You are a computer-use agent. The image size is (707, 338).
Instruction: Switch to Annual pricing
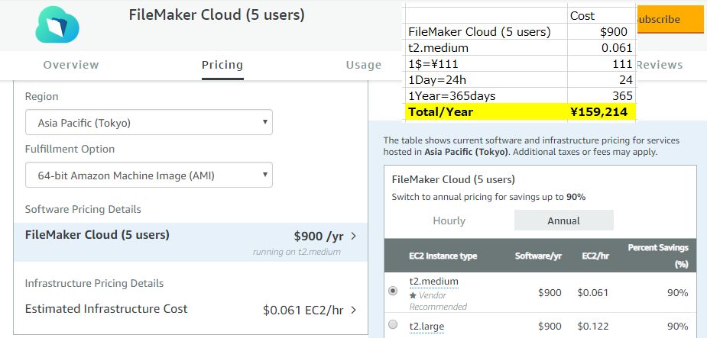(563, 221)
